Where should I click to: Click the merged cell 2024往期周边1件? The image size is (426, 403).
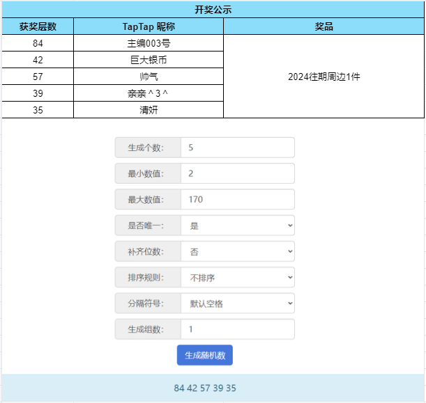(x=324, y=77)
